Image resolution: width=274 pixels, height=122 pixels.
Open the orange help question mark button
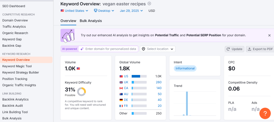[265, 113]
